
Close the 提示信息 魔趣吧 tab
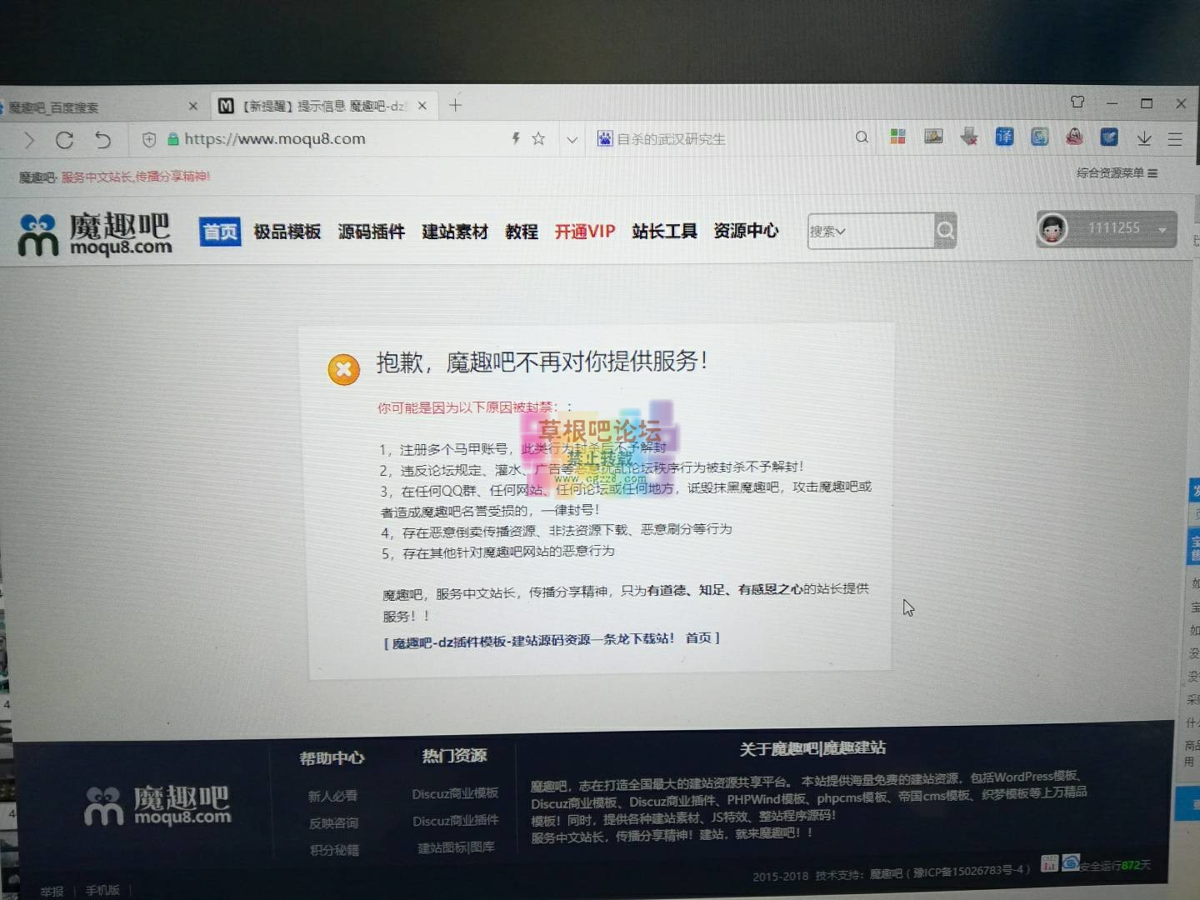click(x=422, y=105)
